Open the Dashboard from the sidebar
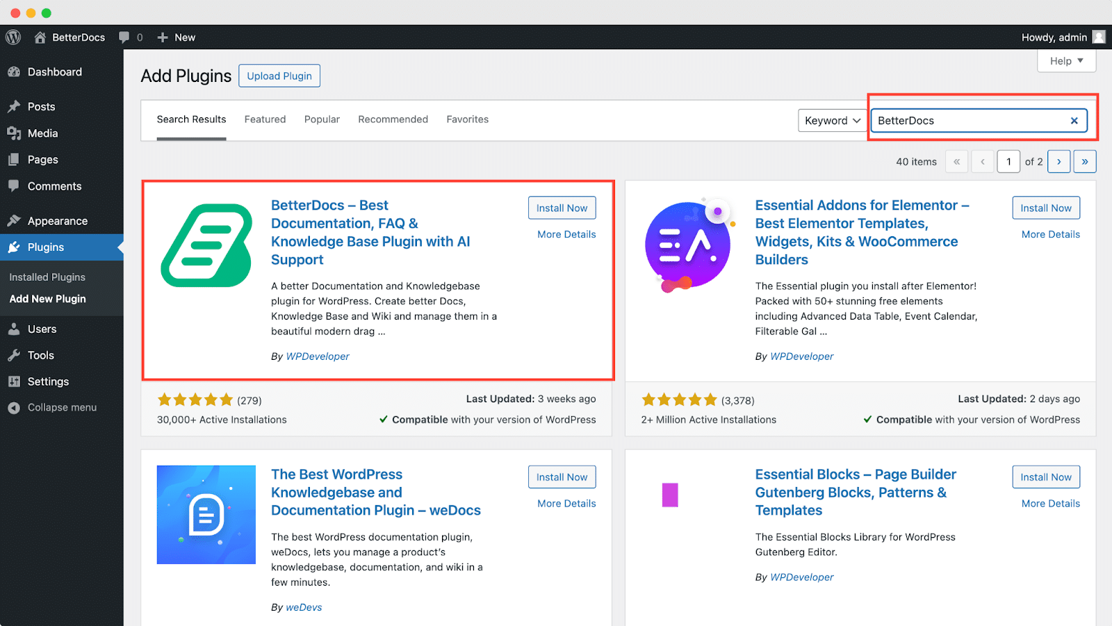1112x626 pixels. 55,72
